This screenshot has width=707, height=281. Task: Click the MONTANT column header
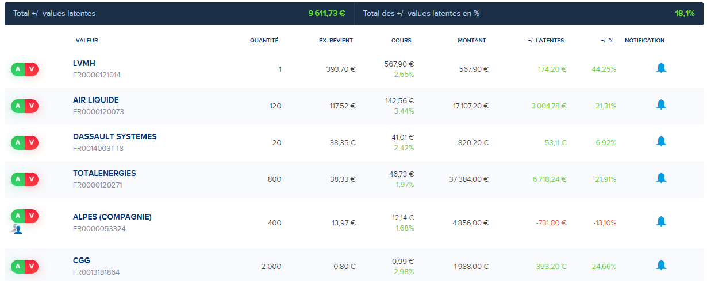471,41
